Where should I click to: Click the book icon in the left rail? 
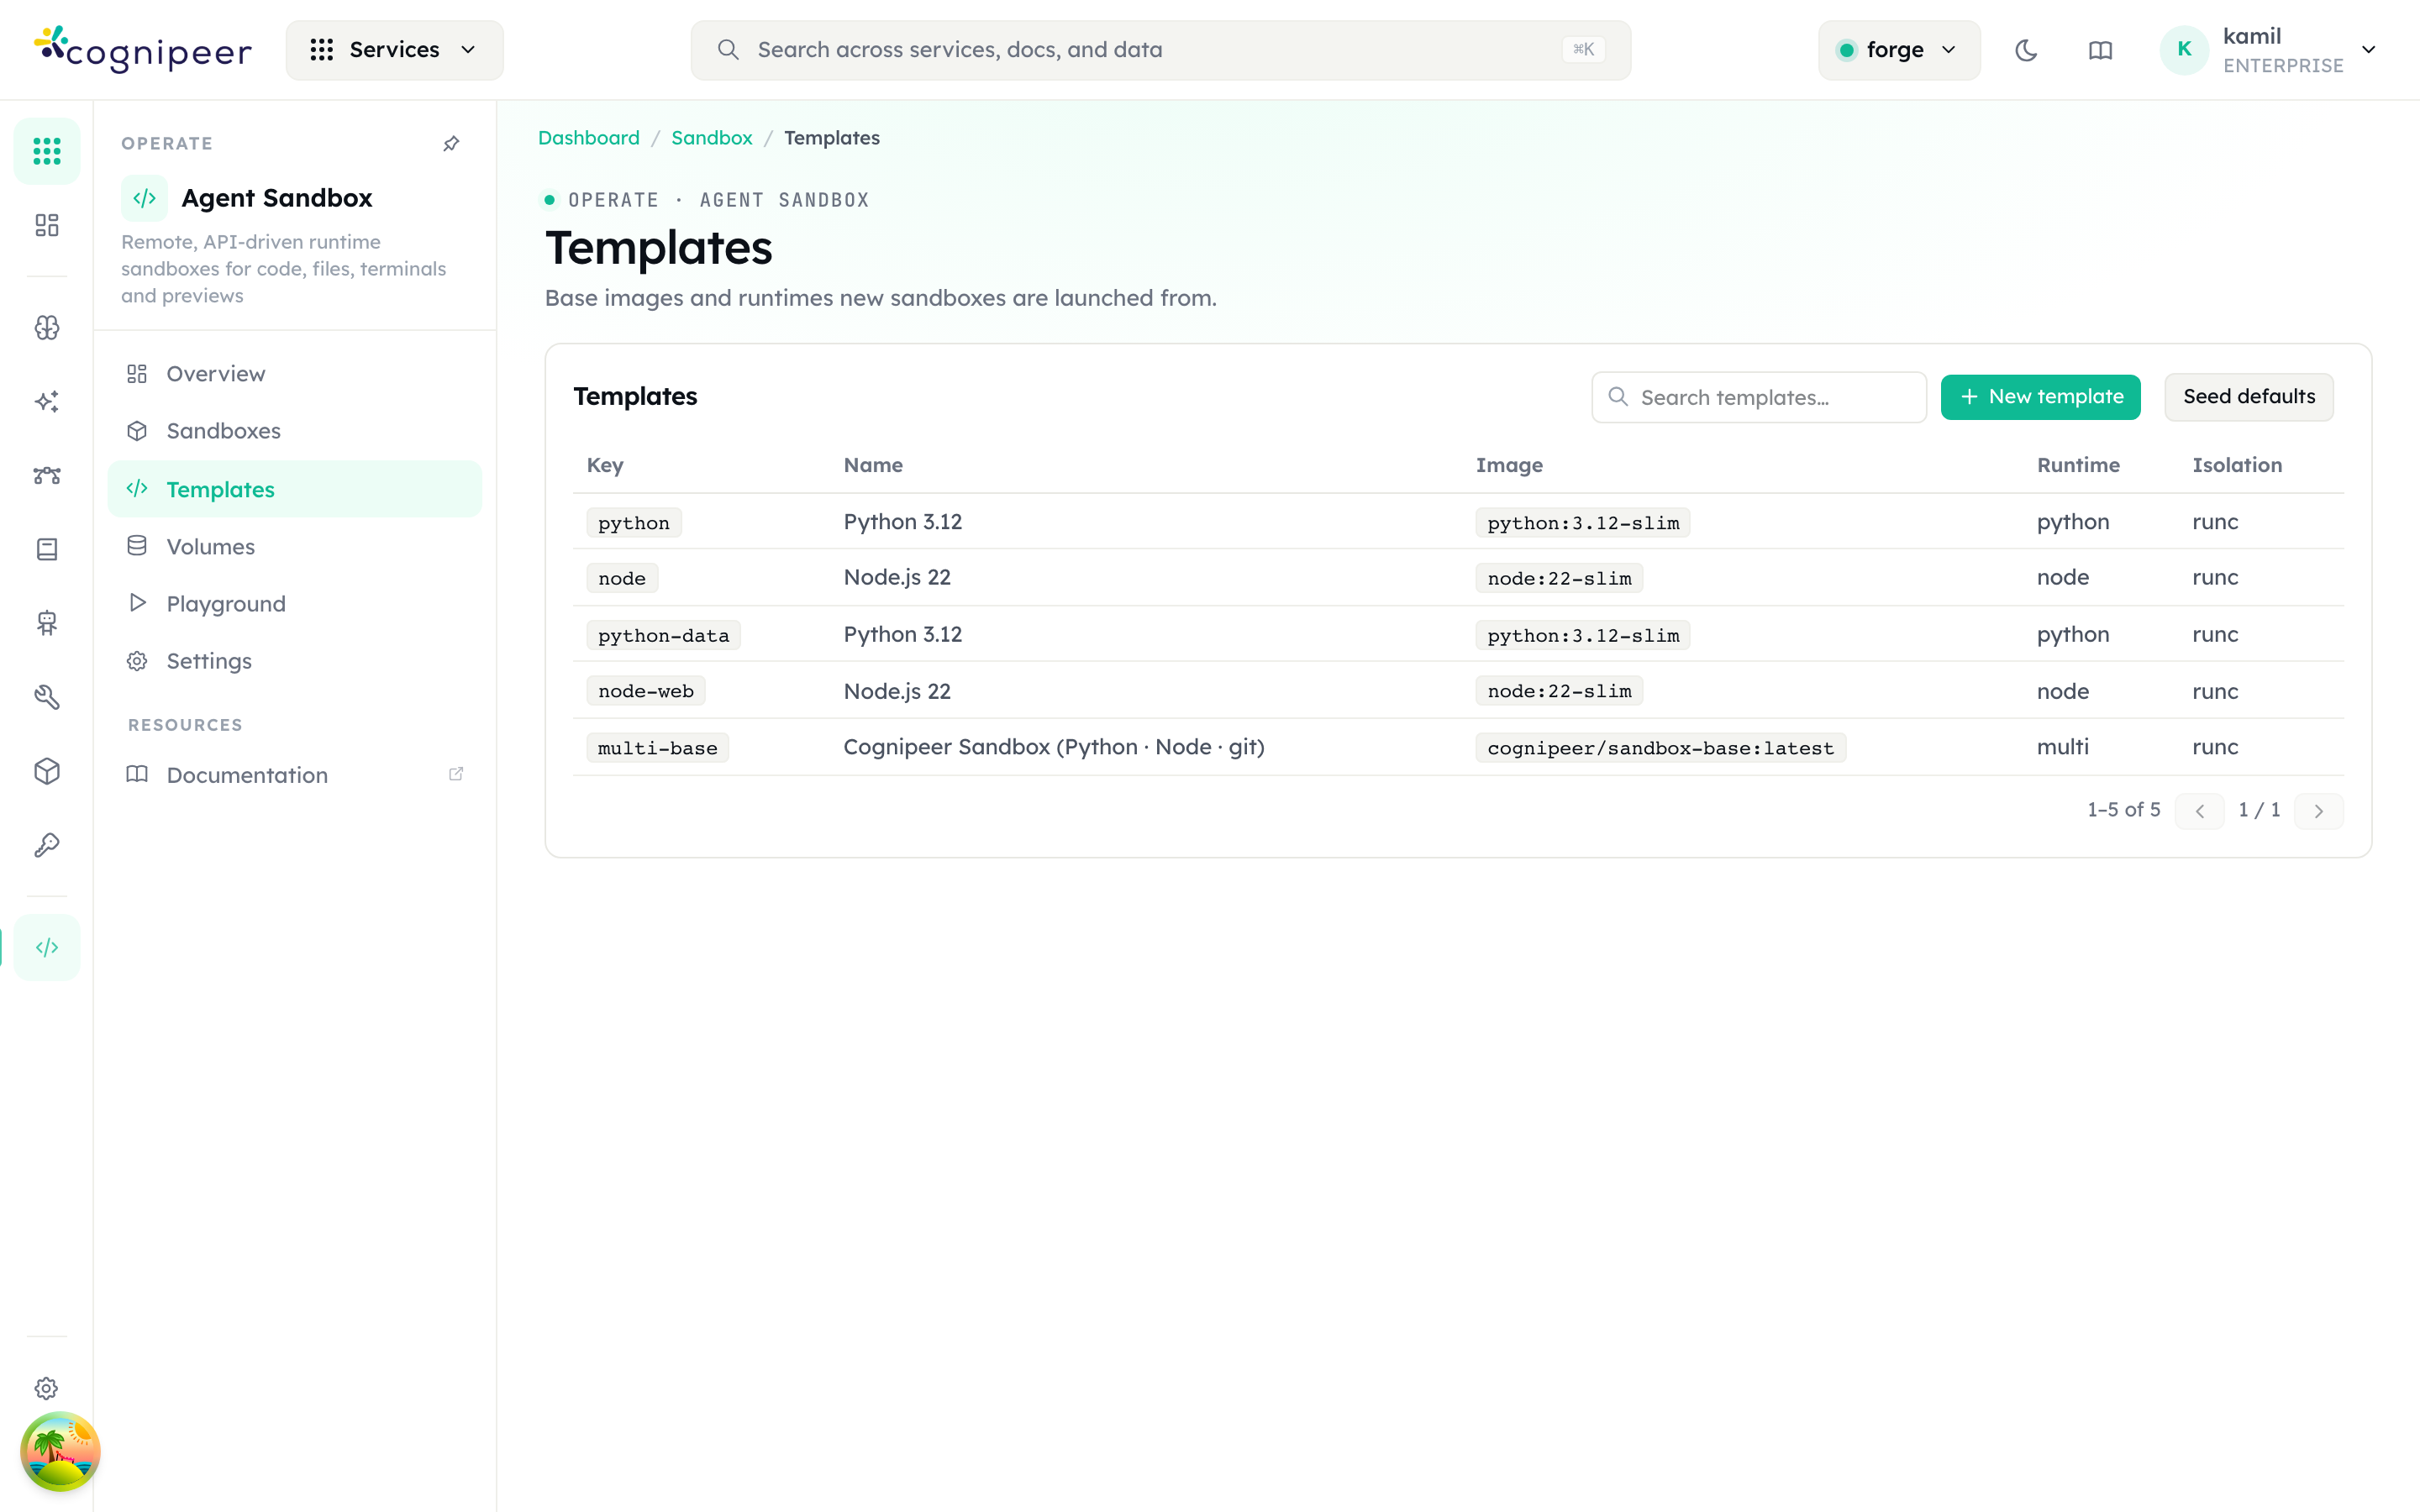point(47,549)
